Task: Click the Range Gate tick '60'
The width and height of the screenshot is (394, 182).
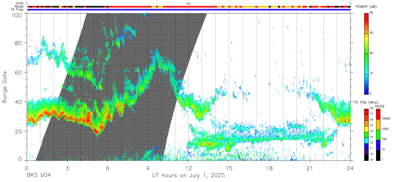Action: coord(18,72)
